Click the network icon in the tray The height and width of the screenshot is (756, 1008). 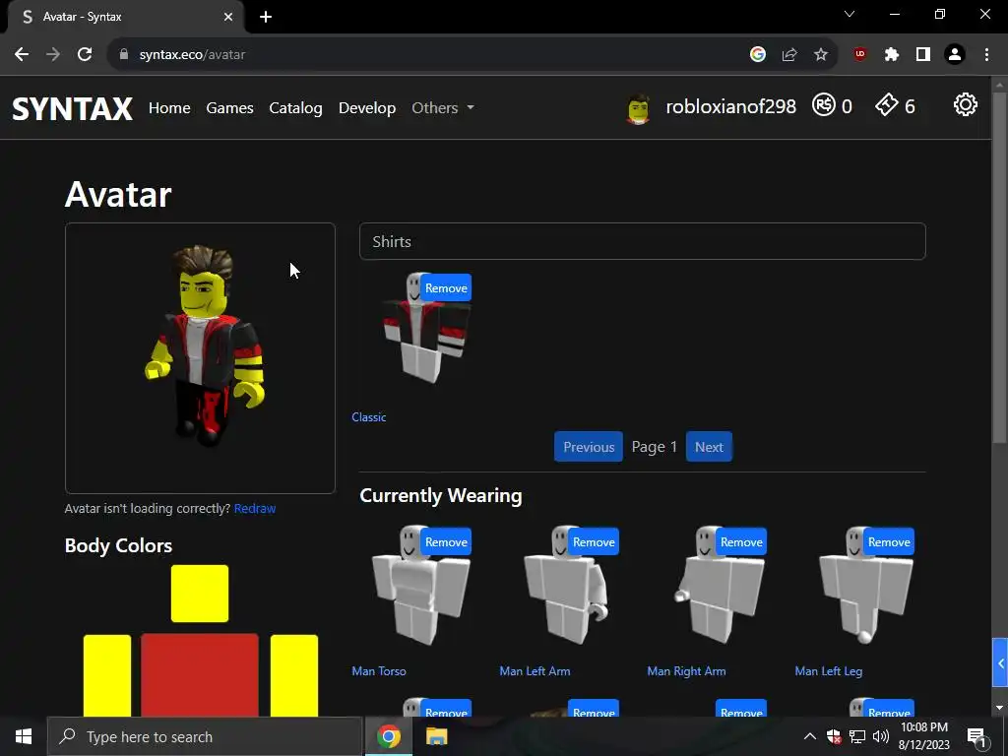(857, 736)
